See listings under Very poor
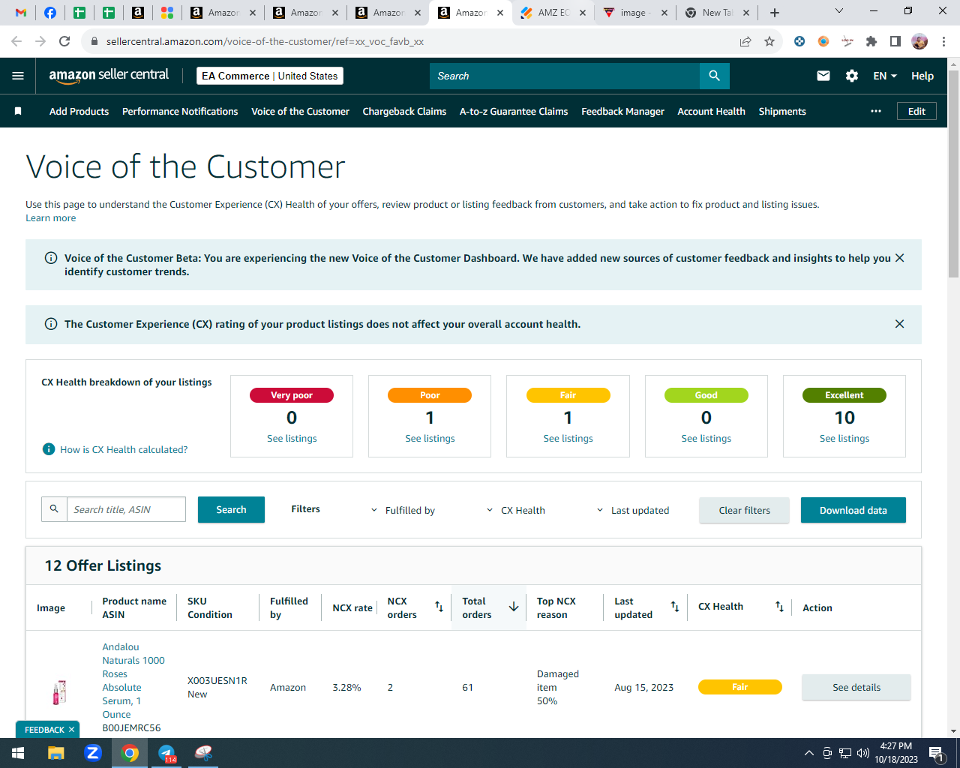Image resolution: width=960 pixels, height=768 pixels. point(292,439)
